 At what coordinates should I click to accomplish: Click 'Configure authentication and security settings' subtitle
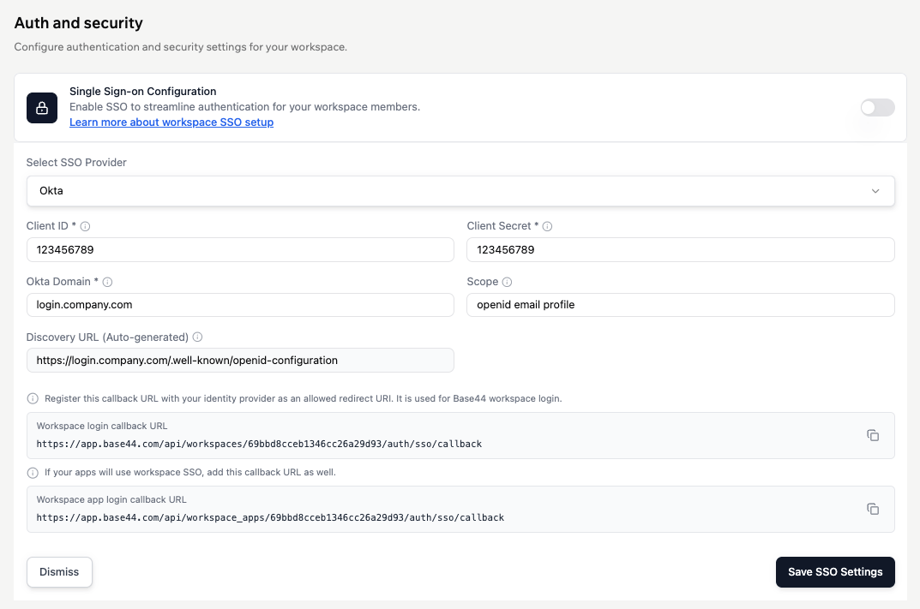[x=181, y=47]
